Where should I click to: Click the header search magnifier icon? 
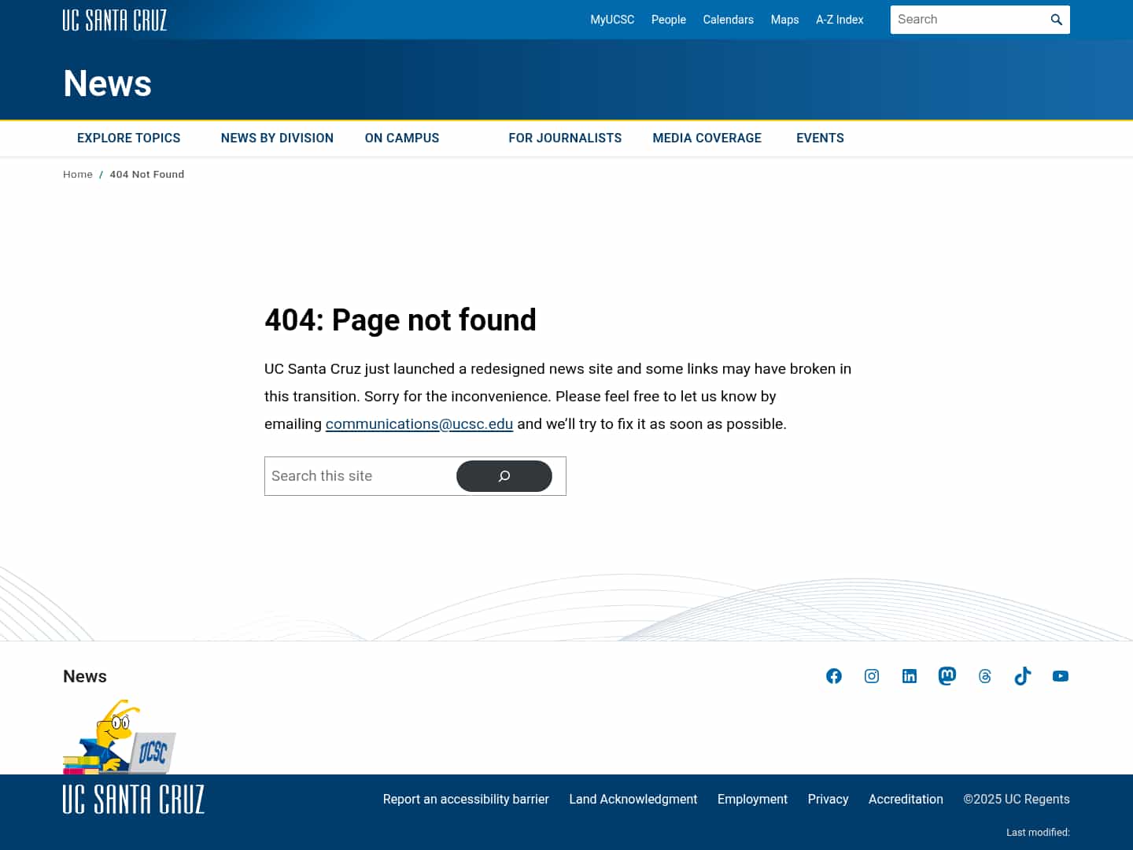pos(1057,20)
